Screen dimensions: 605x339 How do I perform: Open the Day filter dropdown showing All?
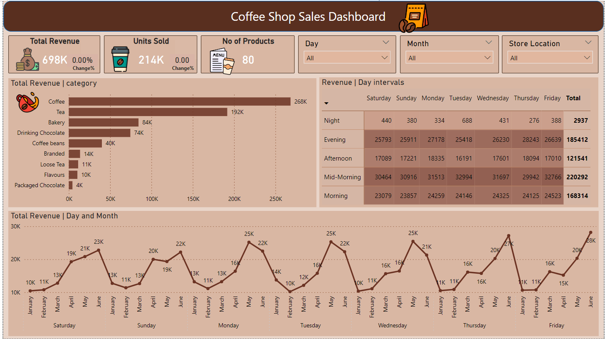pyautogui.click(x=346, y=57)
